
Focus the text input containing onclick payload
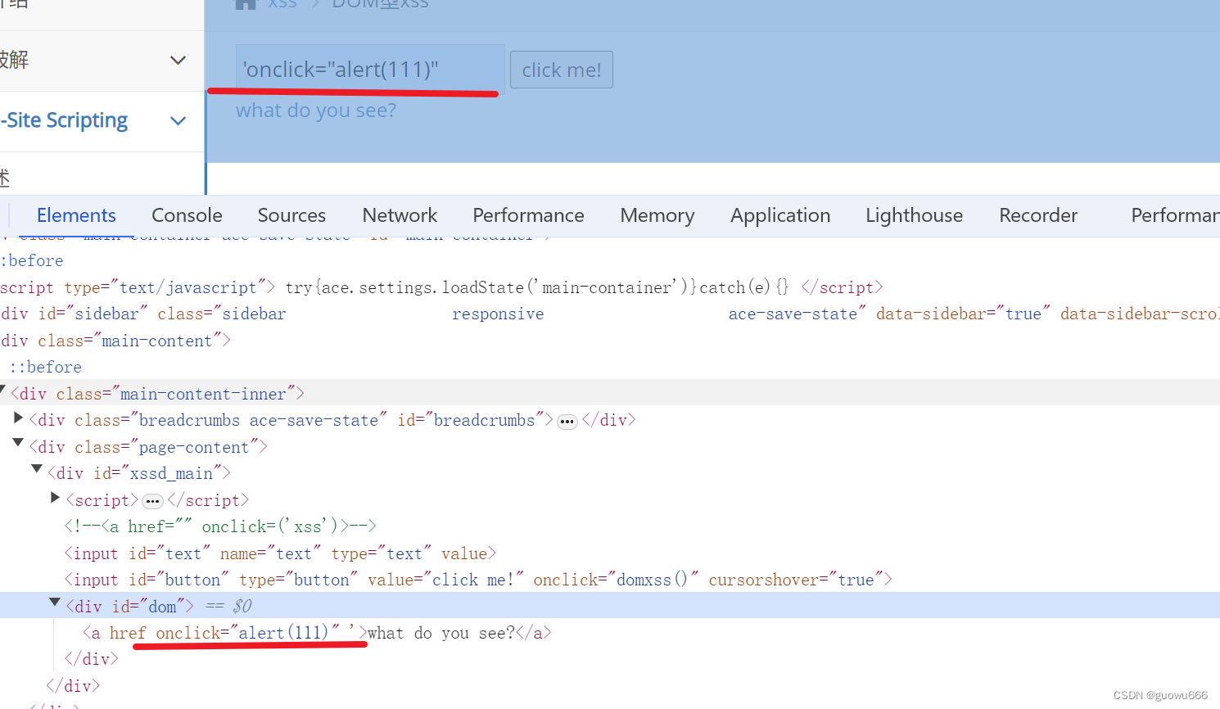pos(370,70)
